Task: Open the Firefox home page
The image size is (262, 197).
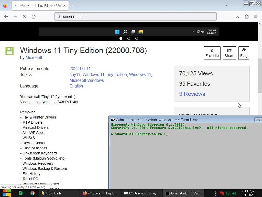Action: [34, 17]
